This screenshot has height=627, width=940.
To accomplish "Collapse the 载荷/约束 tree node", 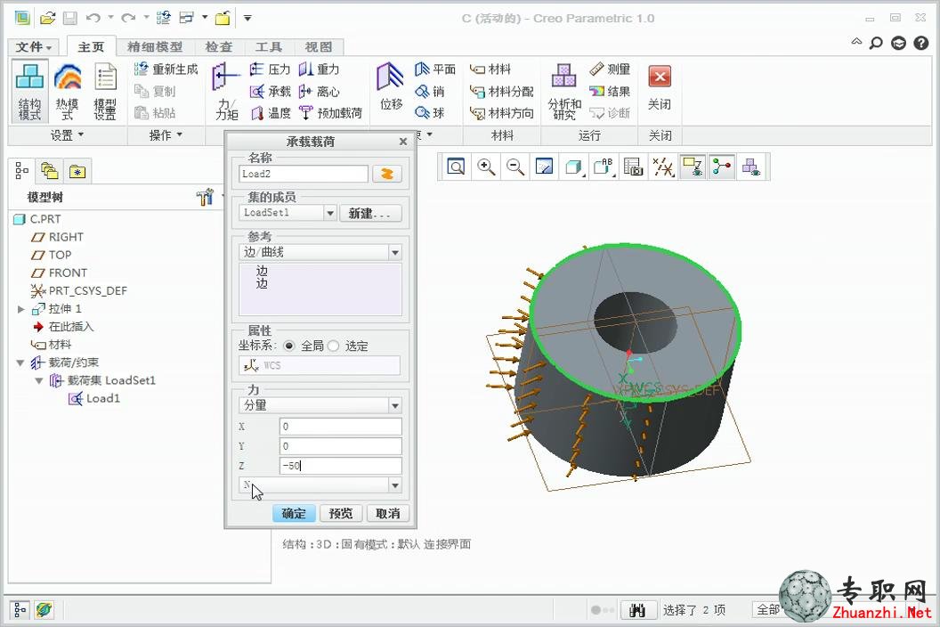I will pos(20,362).
